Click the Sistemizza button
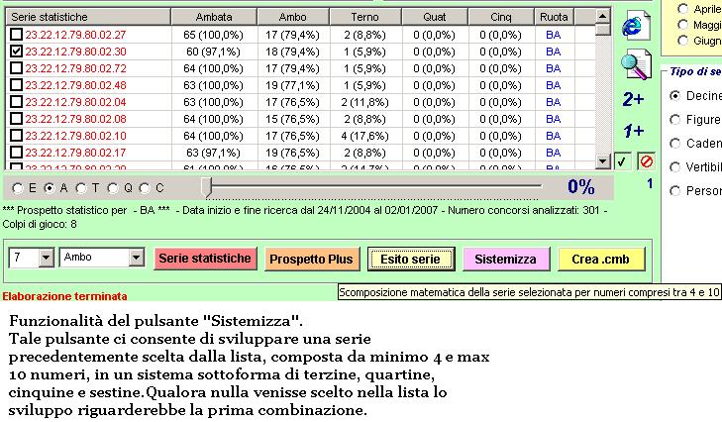Screen dimensions: 722x422 pos(505,259)
